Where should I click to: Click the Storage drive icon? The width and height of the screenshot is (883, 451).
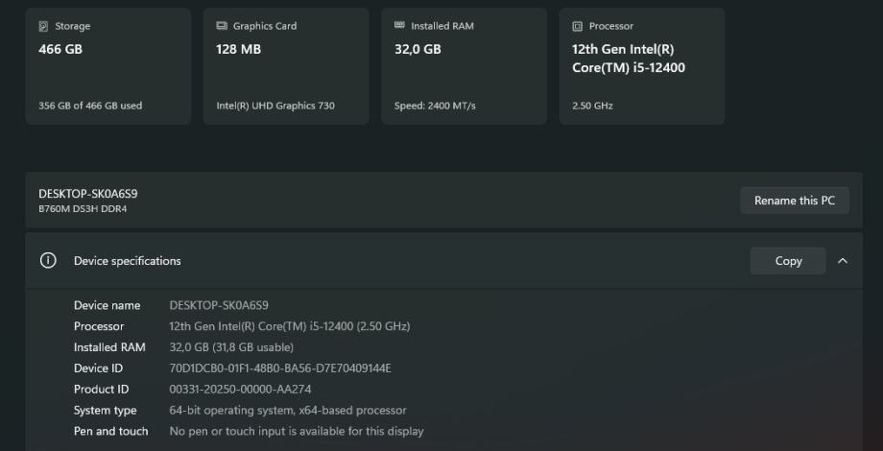(x=44, y=27)
